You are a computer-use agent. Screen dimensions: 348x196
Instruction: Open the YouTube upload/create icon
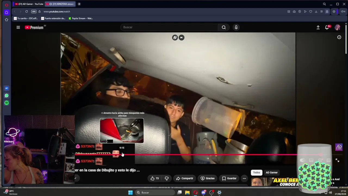point(318,27)
